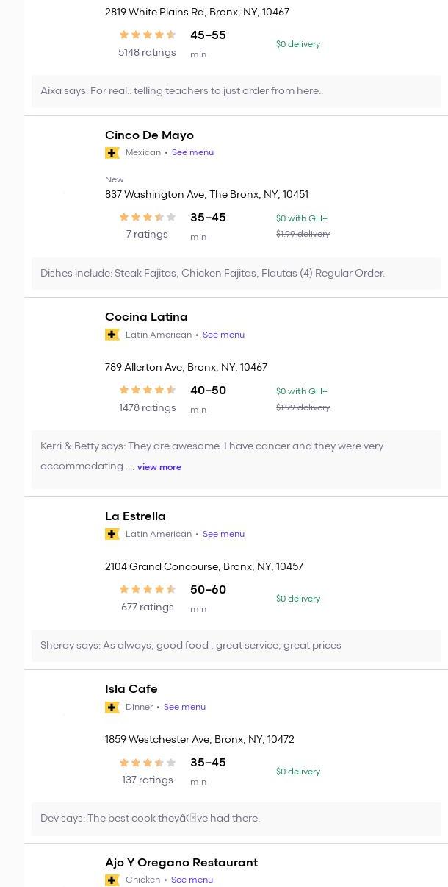The image size is (448, 887).
Task: Open La Estrella See menu link
Action: click(223, 534)
